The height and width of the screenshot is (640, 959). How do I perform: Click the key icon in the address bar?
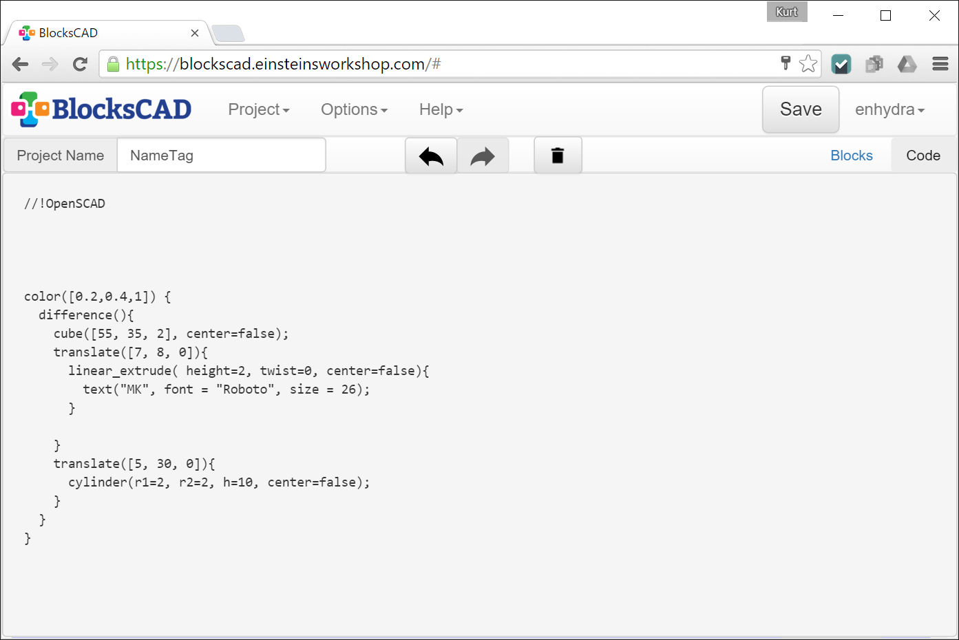(786, 63)
